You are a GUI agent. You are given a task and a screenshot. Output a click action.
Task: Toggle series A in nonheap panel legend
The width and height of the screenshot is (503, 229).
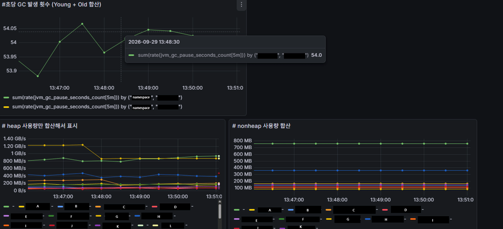pos(270,210)
